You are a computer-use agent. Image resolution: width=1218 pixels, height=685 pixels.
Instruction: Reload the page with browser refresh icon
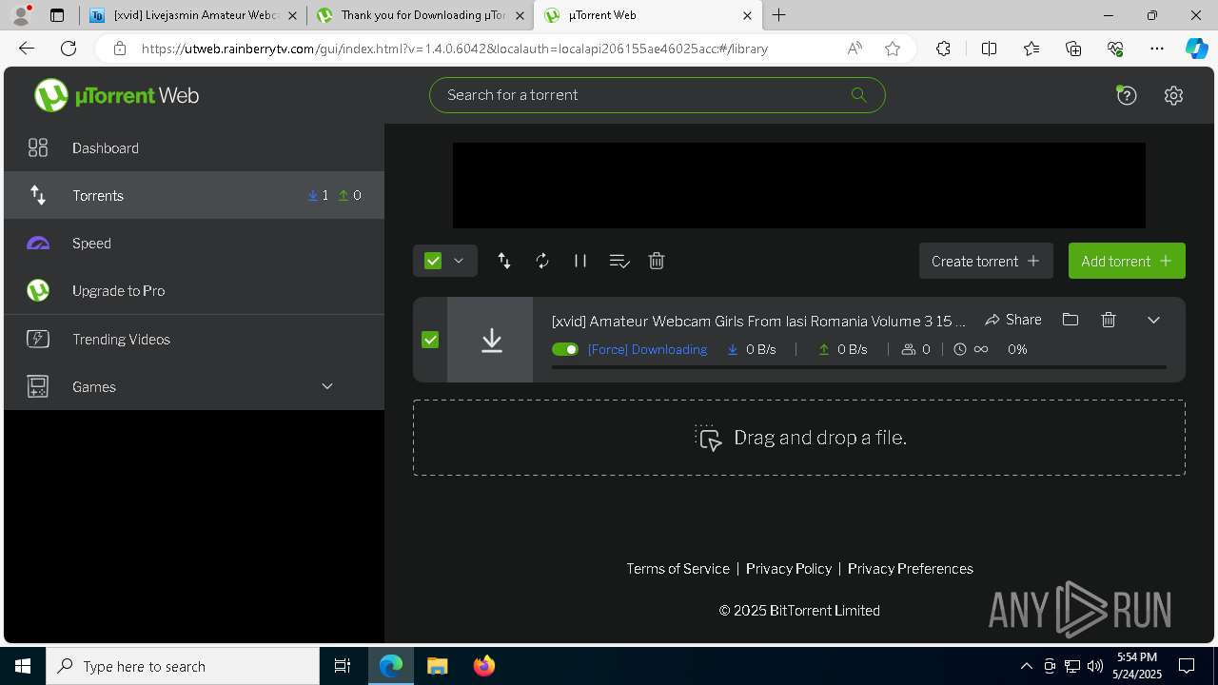point(69,49)
